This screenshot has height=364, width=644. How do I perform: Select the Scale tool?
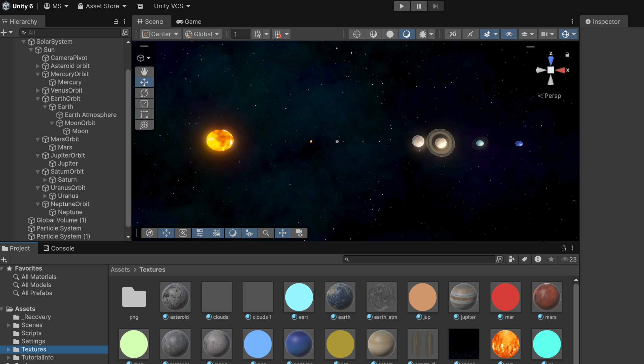[x=144, y=104]
